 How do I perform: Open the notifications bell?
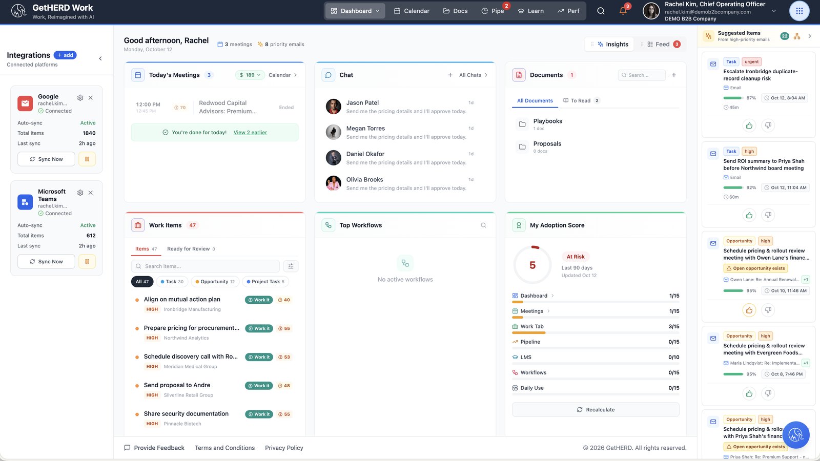click(x=623, y=11)
